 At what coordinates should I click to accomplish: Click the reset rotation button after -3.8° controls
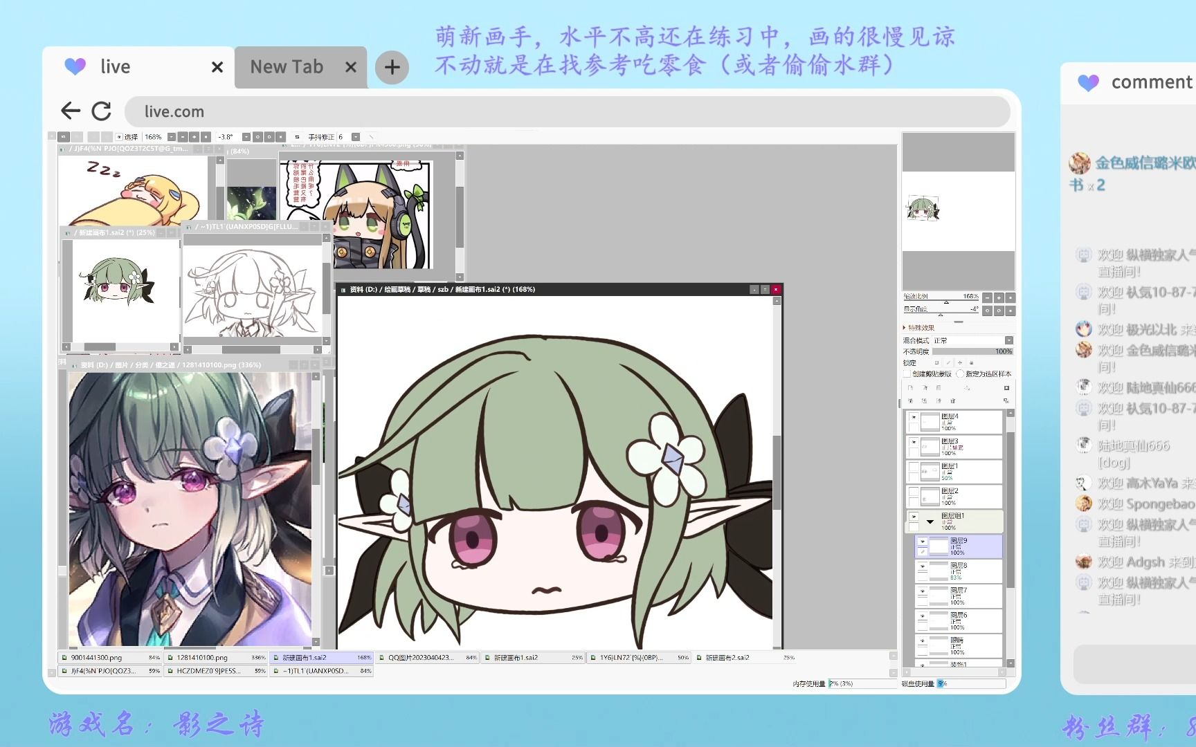(280, 137)
